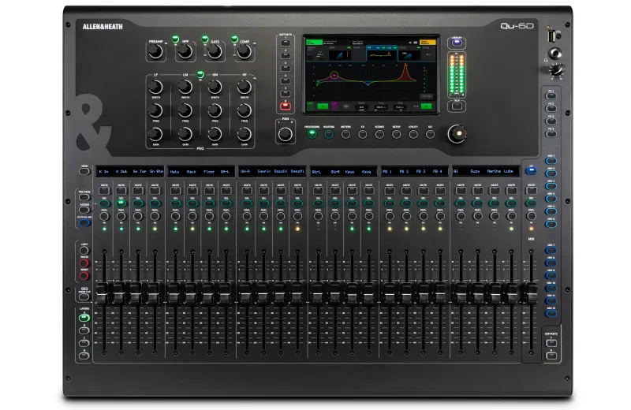Click the GtrR channel name display
Viewport: 631px width, 410px height.
pyautogui.click(x=335, y=172)
